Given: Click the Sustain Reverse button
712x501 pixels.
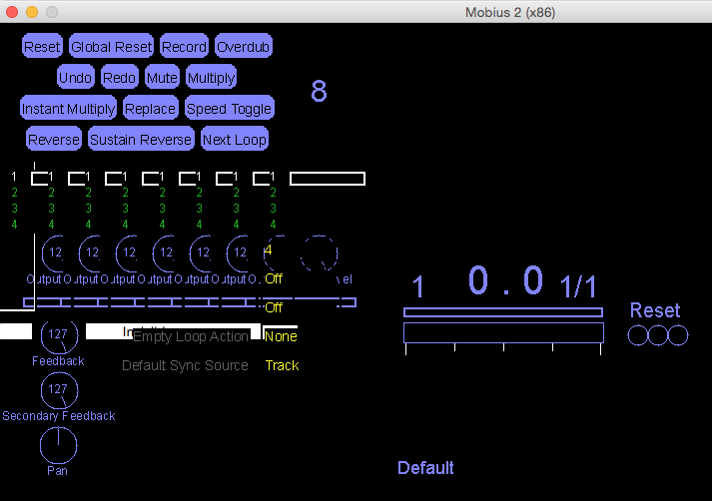Looking at the screenshot, I should point(141,139).
